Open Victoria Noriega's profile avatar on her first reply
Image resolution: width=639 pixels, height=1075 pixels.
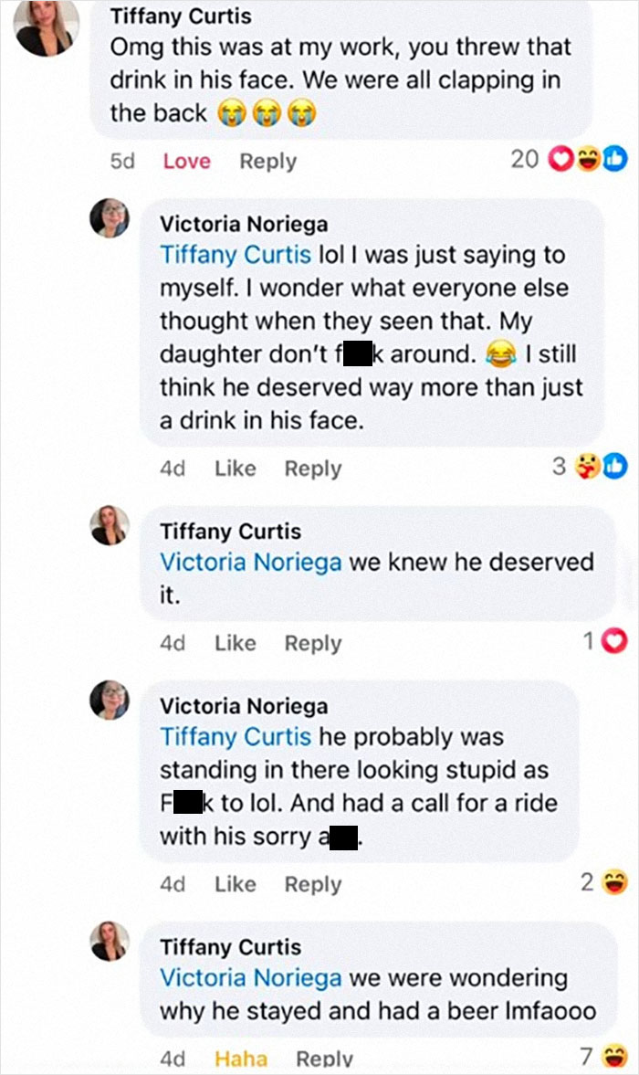(x=110, y=219)
